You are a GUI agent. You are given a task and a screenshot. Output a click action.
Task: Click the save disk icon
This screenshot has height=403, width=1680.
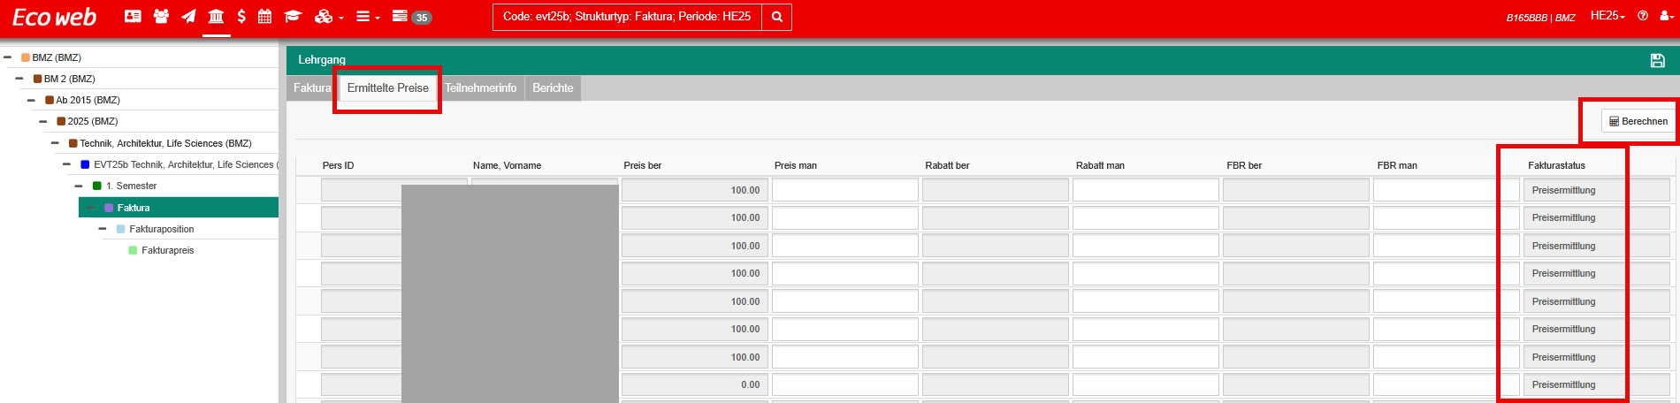click(x=1657, y=60)
